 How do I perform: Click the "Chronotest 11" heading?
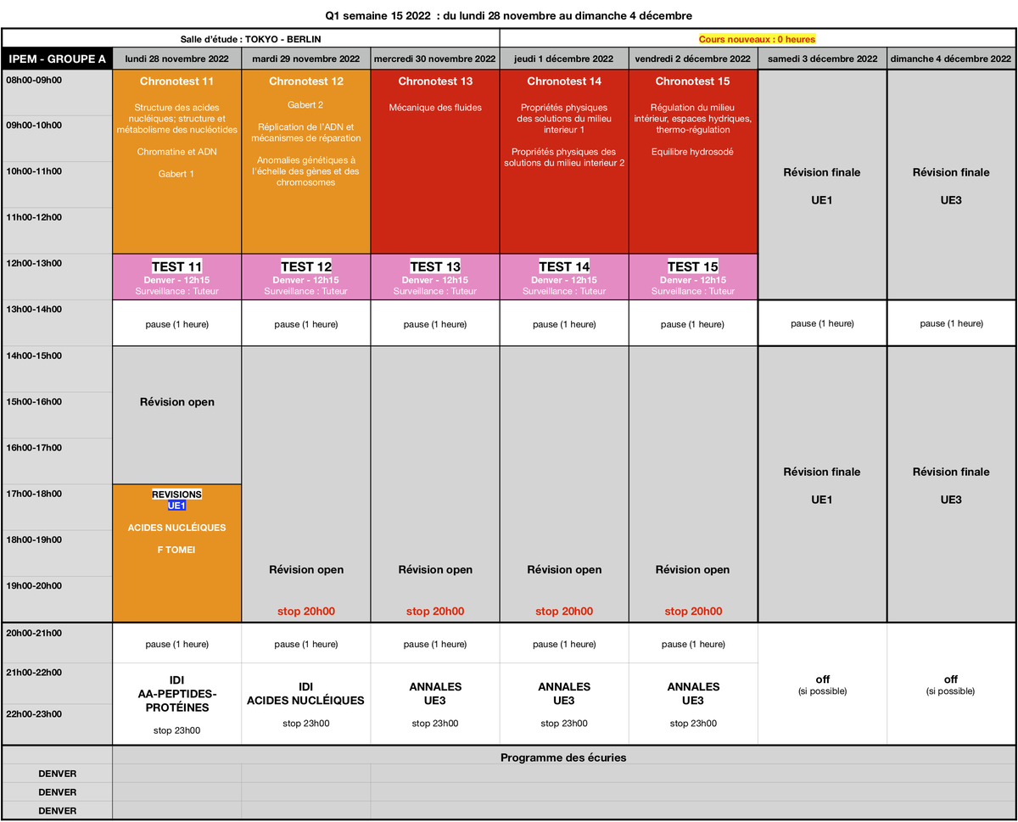[x=177, y=81]
